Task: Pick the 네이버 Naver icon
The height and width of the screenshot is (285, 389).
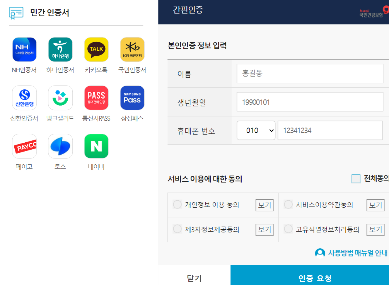Action: click(x=96, y=146)
